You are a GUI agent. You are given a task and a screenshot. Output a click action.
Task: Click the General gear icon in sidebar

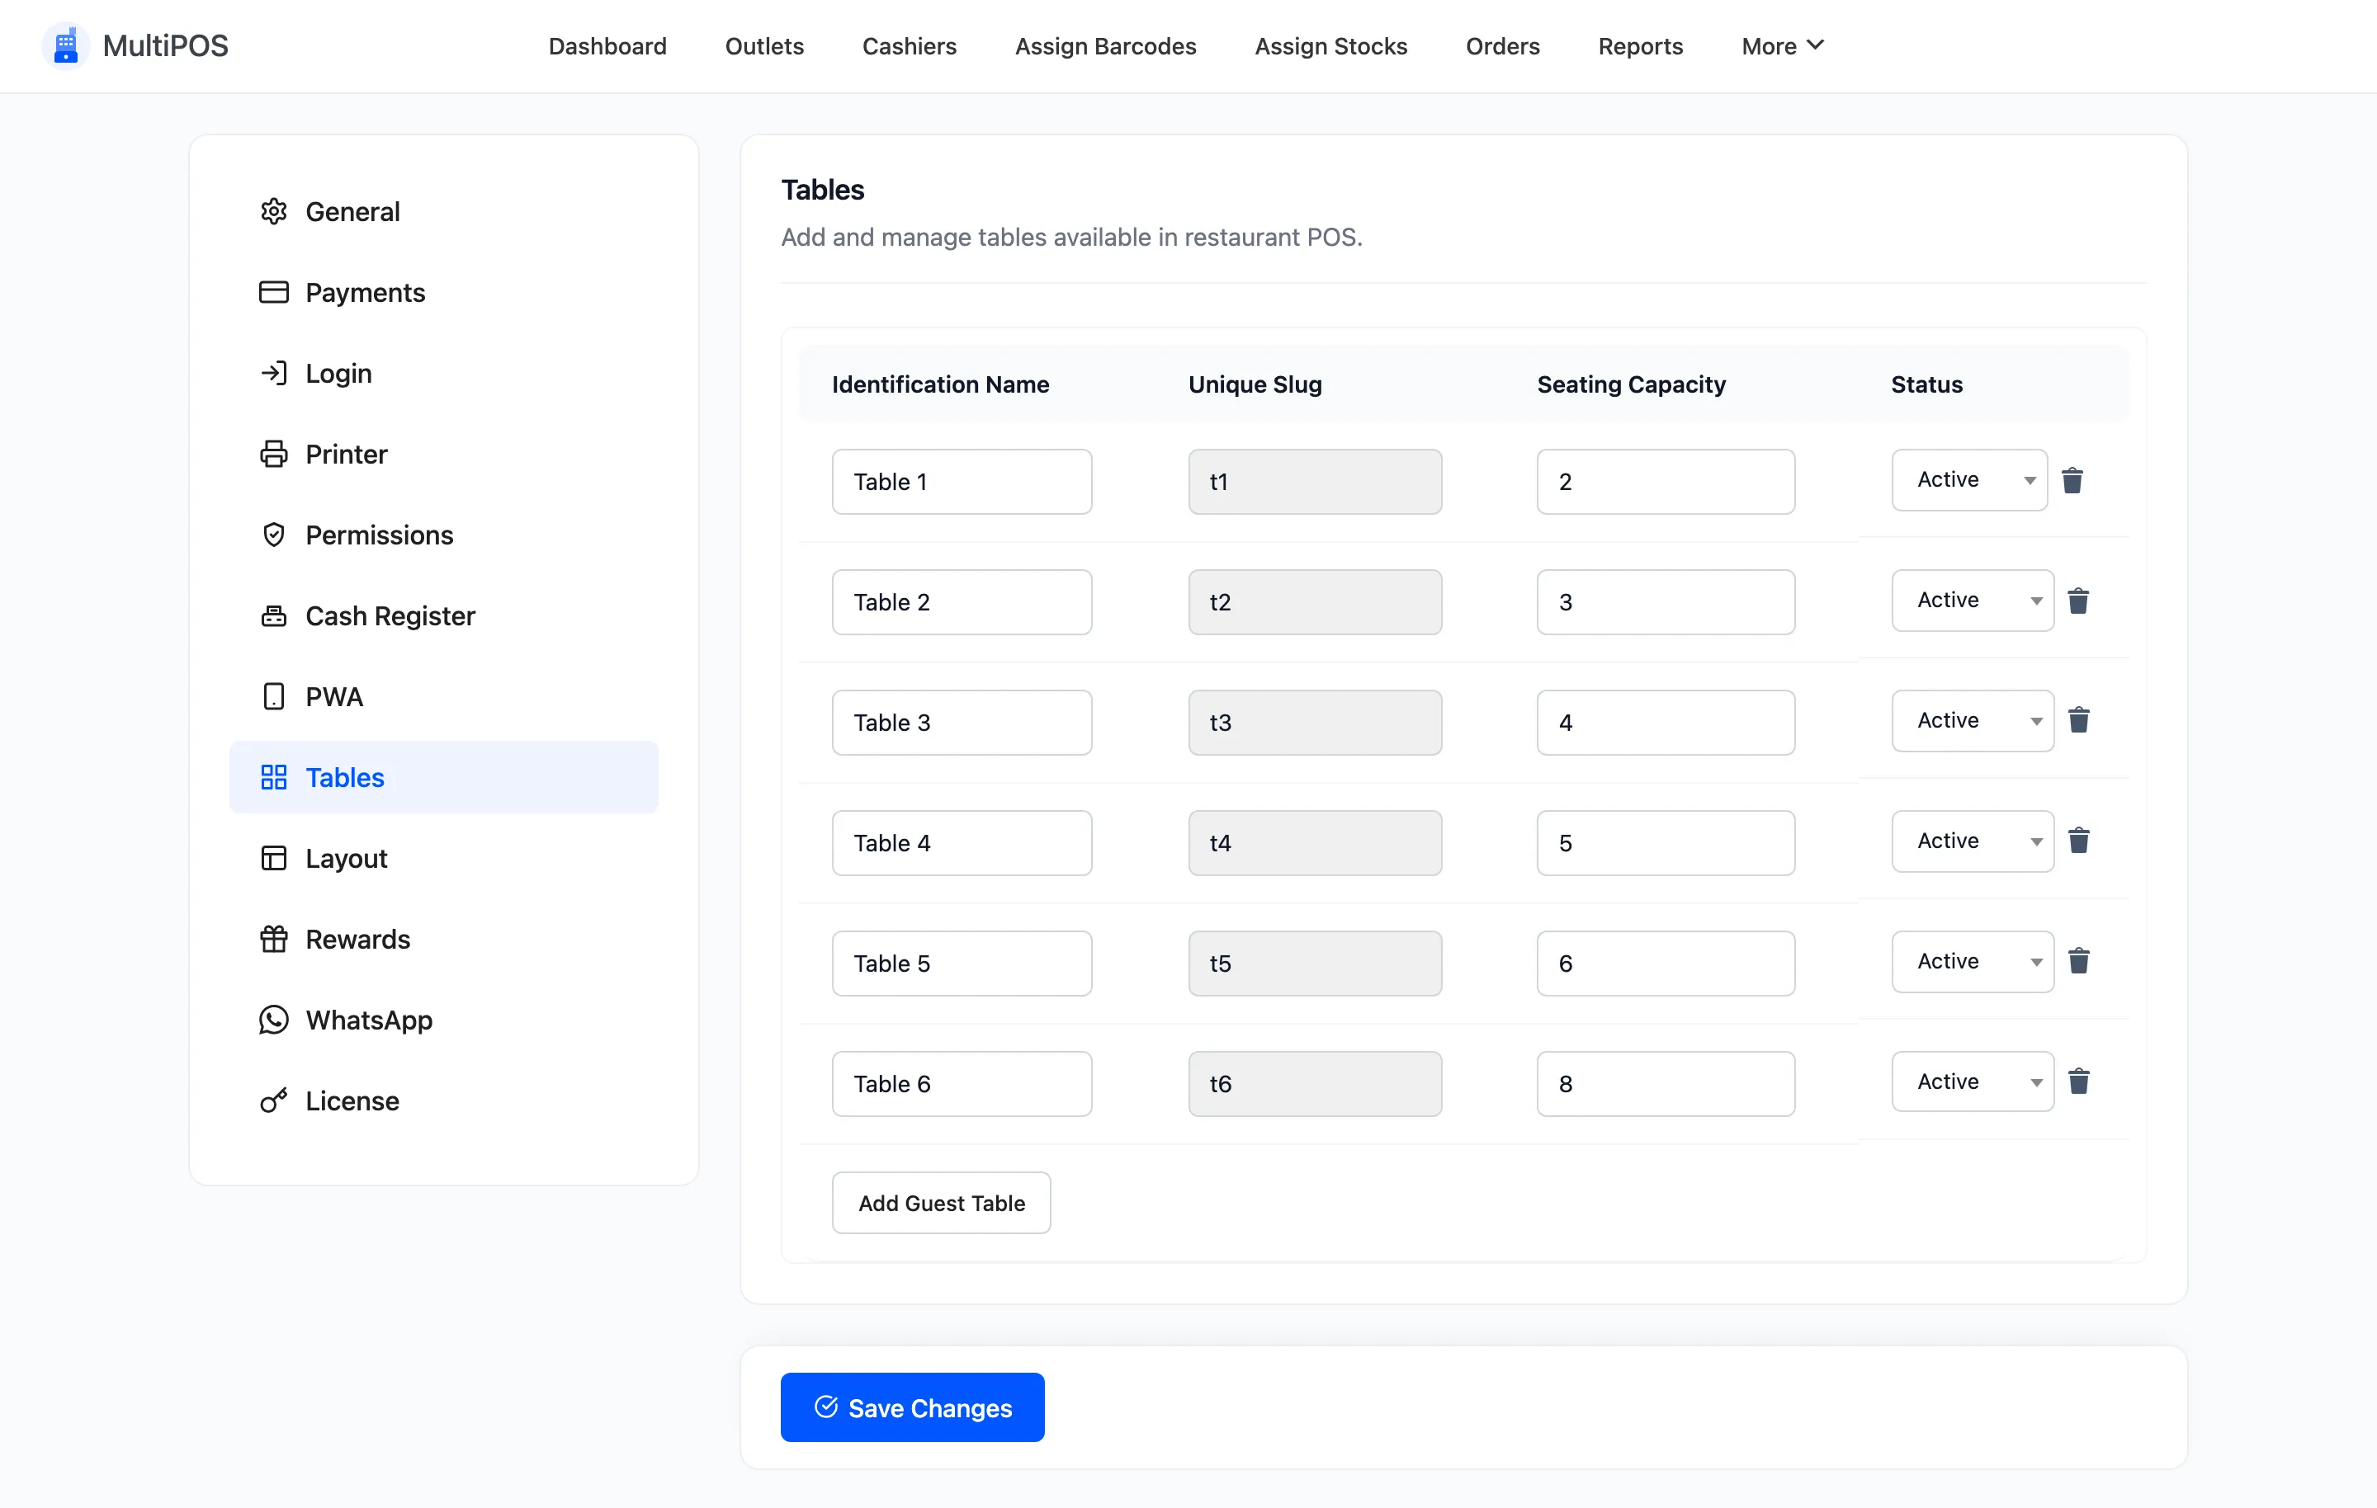pos(273,211)
